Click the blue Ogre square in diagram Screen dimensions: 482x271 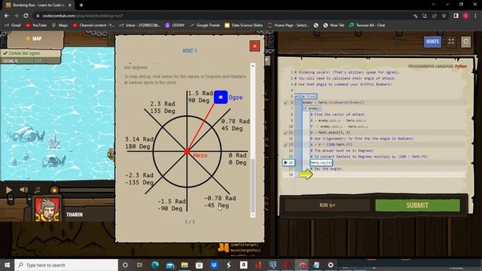[x=221, y=97]
